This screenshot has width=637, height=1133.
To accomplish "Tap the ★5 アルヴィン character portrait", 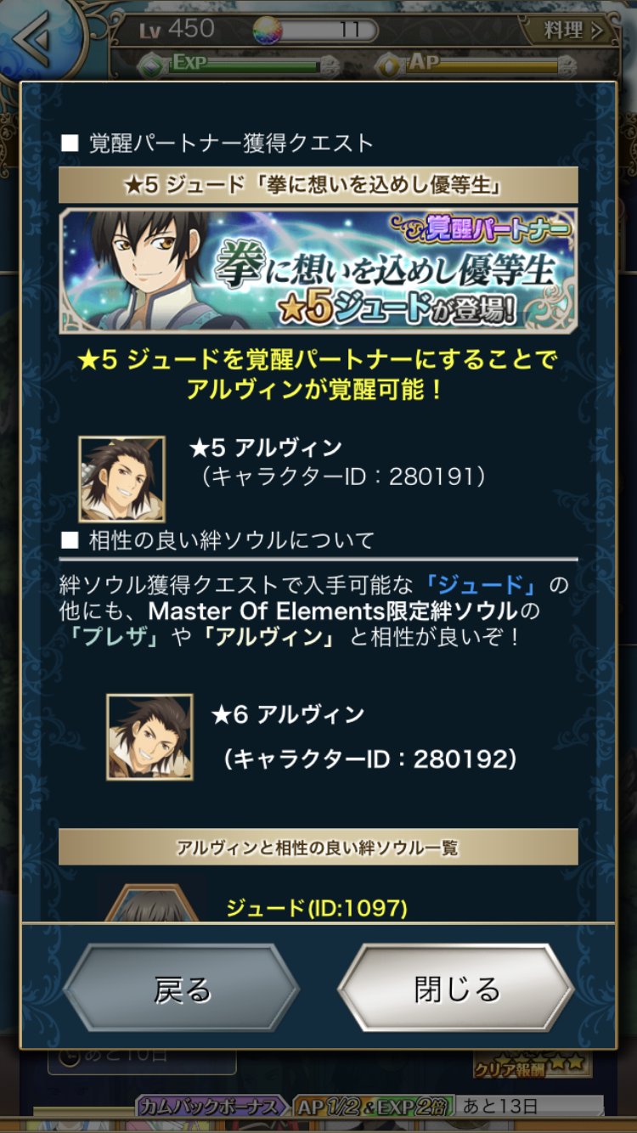I will (121, 478).
